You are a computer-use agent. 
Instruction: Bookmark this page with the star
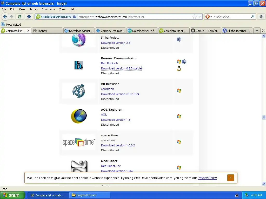194,17
